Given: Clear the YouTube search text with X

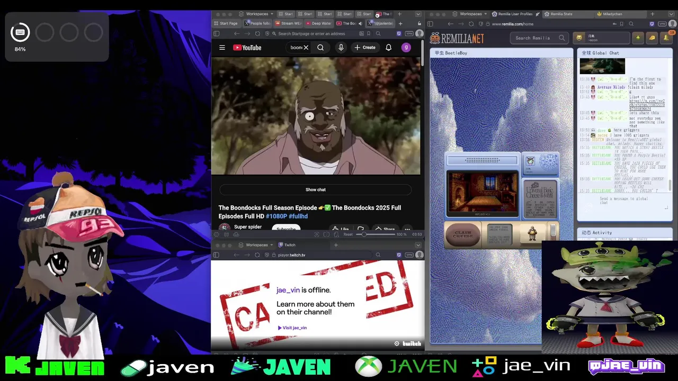Looking at the screenshot, I should (x=306, y=48).
